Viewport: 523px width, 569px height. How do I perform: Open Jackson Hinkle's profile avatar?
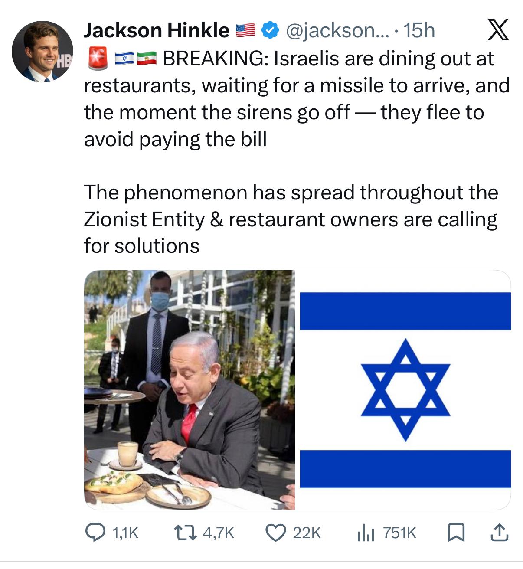[42, 51]
